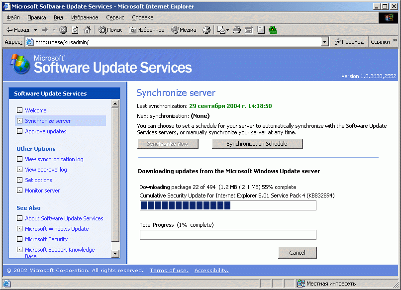
Task: Open the address bar dropdown list
Action: (324, 42)
